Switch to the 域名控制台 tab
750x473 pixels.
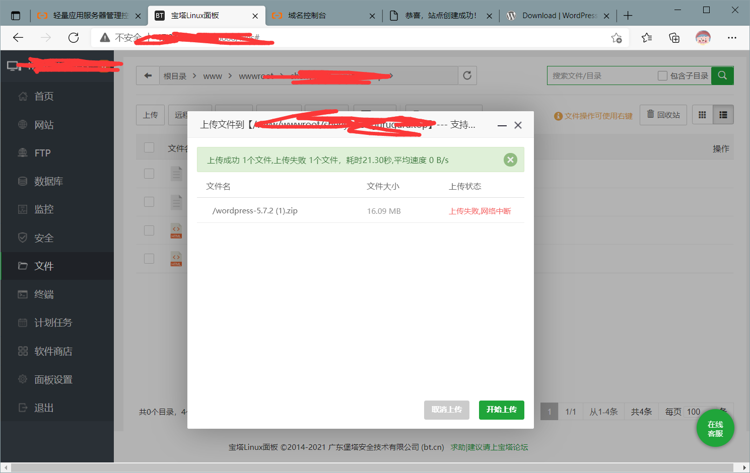pos(323,16)
